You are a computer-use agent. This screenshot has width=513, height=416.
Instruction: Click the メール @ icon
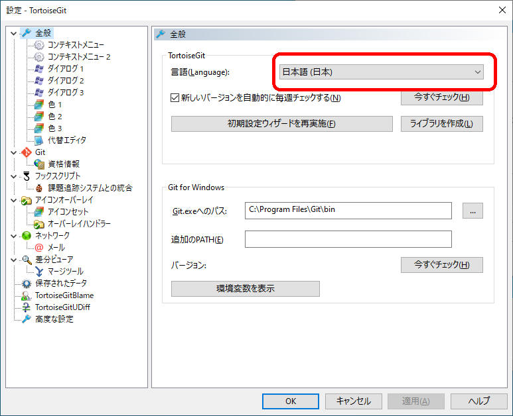[39, 248]
